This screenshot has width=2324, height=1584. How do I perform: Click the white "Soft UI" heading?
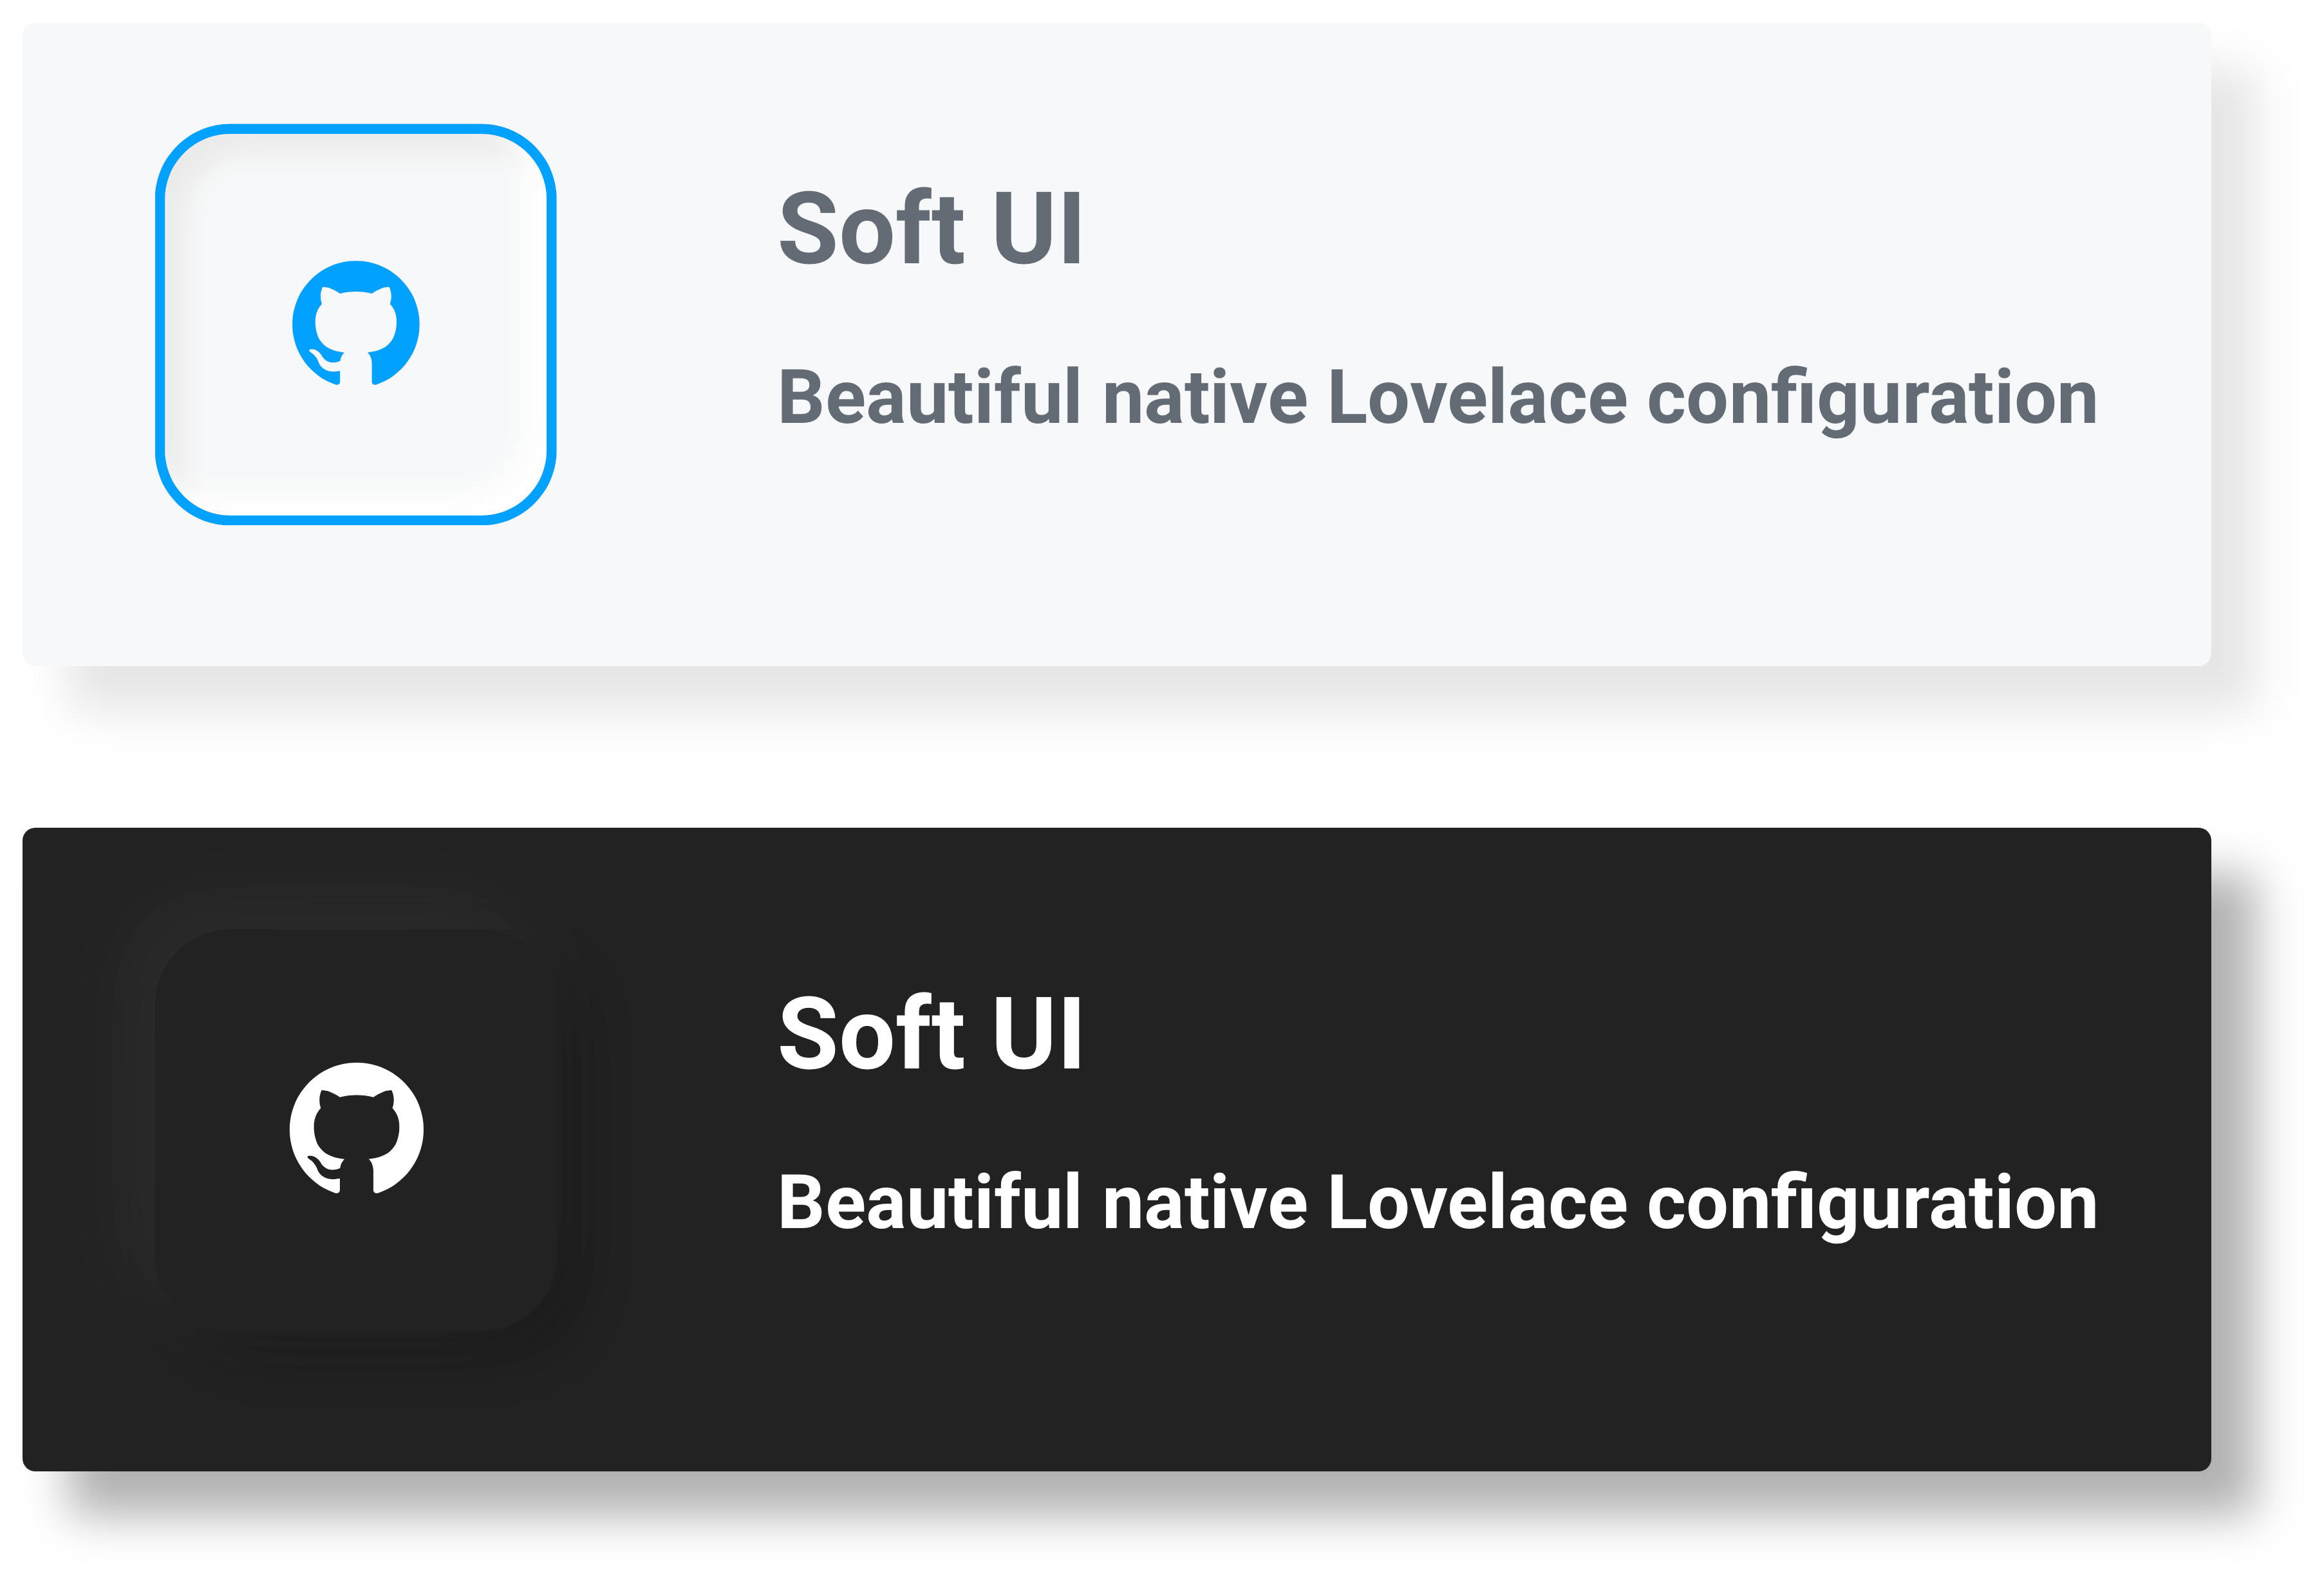(930, 1033)
